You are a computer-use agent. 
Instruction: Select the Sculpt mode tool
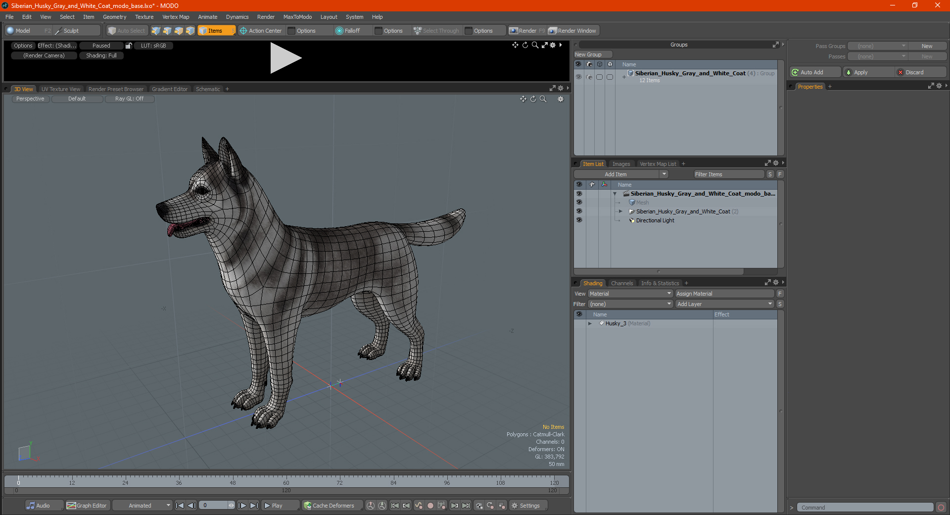click(76, 31)
